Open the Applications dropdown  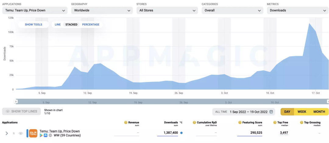coord(34,10)
